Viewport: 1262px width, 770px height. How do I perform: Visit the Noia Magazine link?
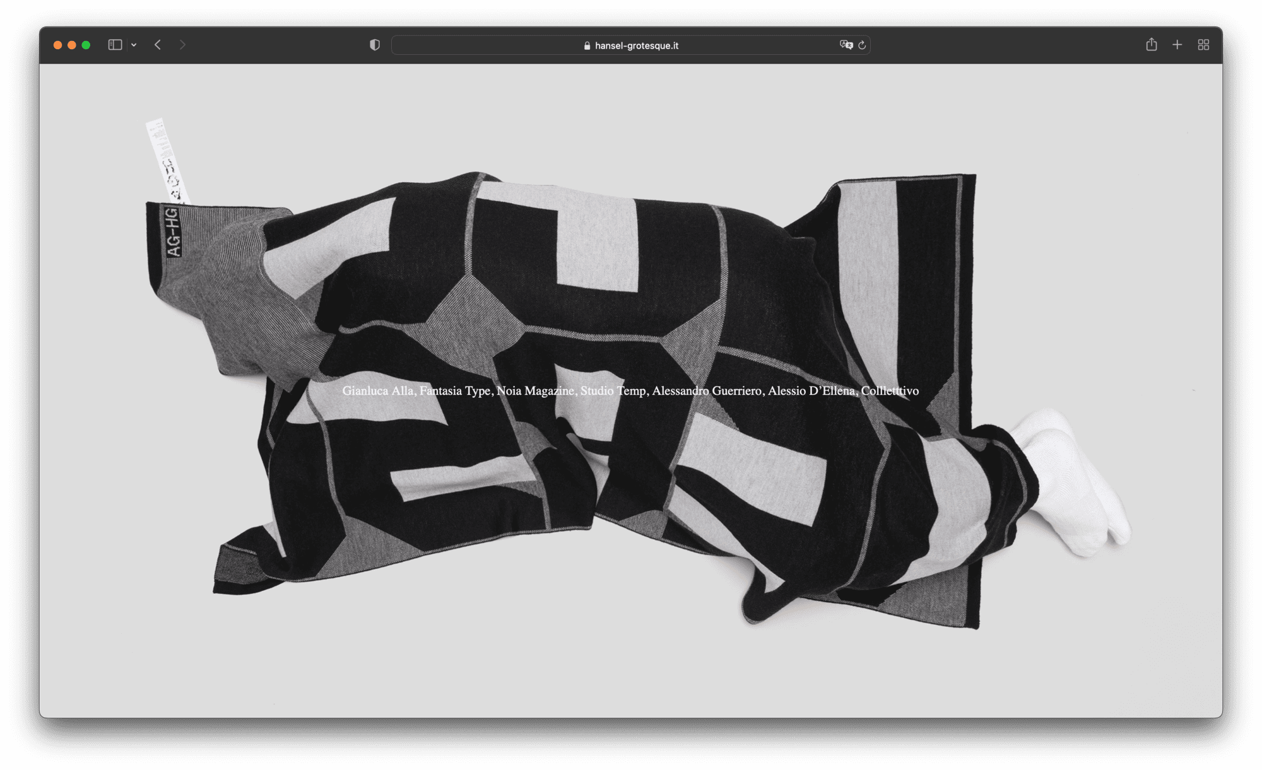[535, 391]
